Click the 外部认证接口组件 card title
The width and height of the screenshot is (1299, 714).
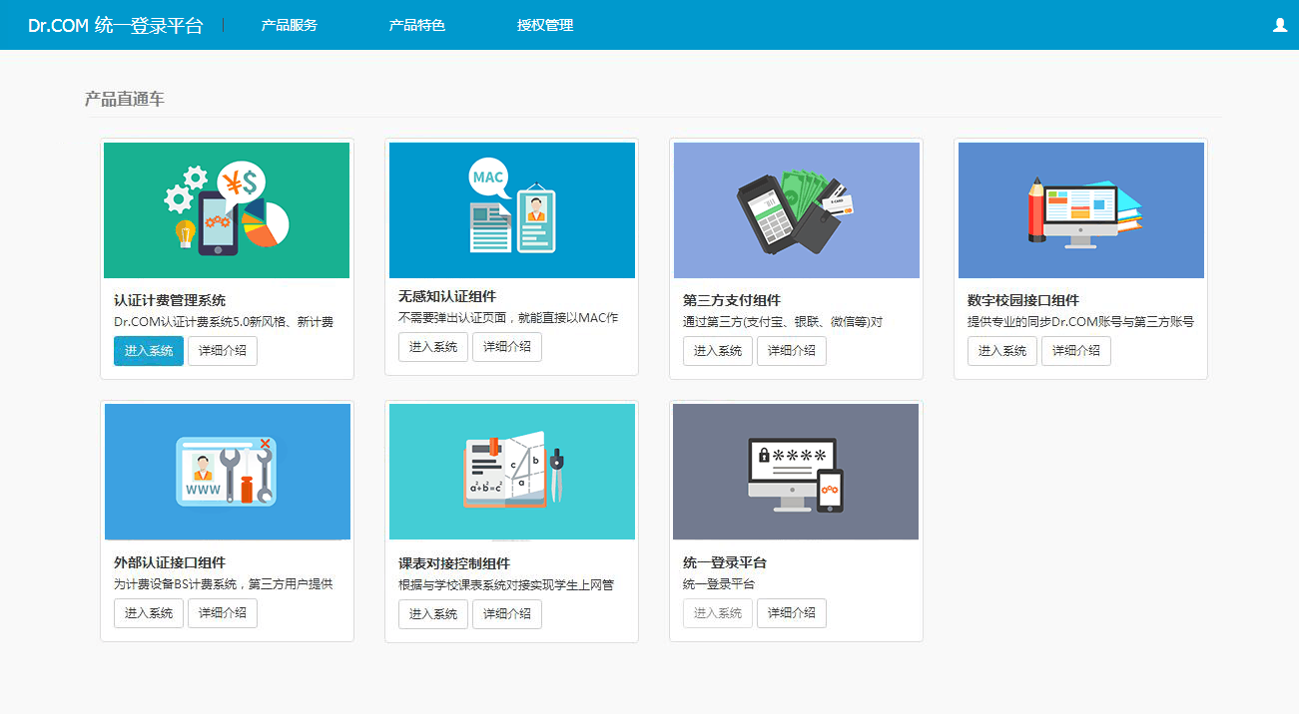pos(170,562)
